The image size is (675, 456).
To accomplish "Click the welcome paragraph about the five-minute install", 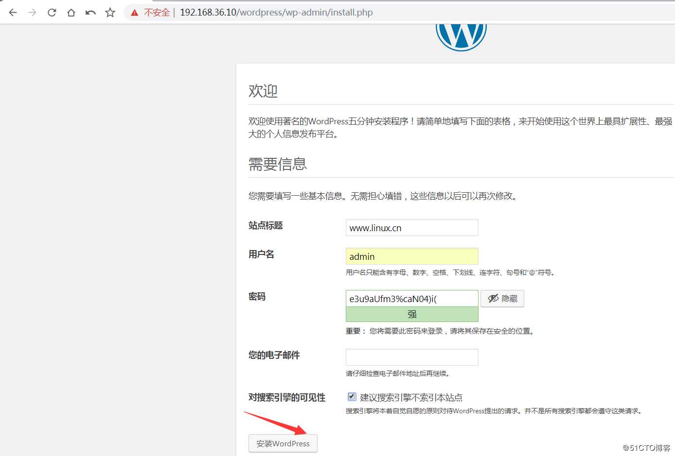I will (460, 127).
